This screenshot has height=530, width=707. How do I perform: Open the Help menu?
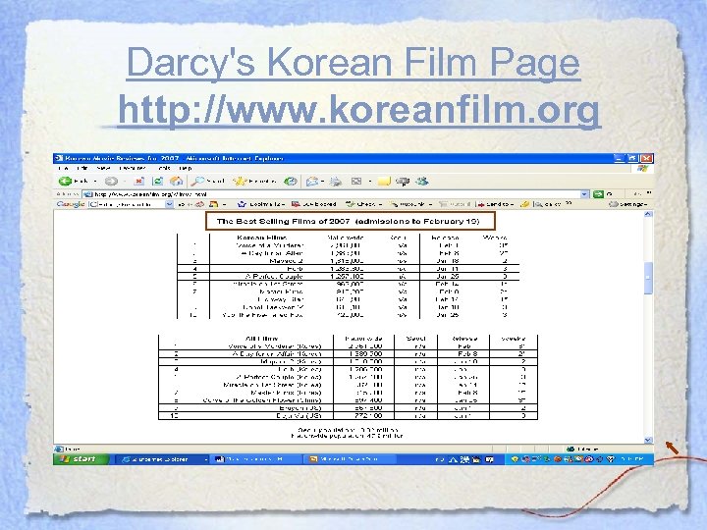click(186, 168)
